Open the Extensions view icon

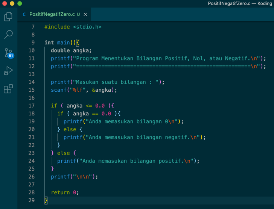[8, 89]
